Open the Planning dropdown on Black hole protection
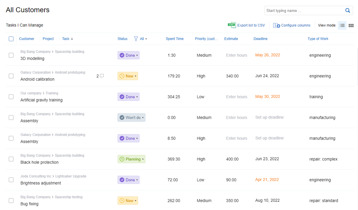The height and width of the screenshot is (210, 358). [131, 159]
